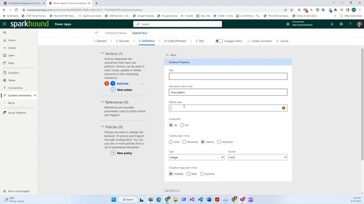364x204 pixels.
Task: Open Description Learn more link
Action: (x=187, y=86)
